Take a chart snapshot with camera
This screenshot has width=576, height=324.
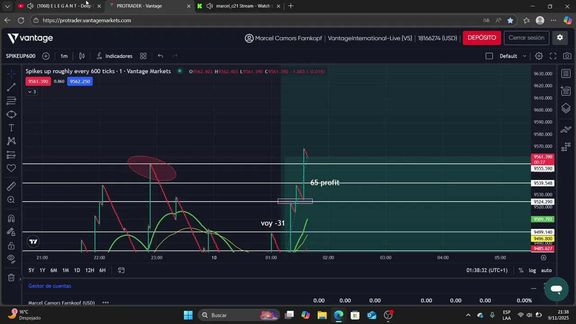coord(567,56)
